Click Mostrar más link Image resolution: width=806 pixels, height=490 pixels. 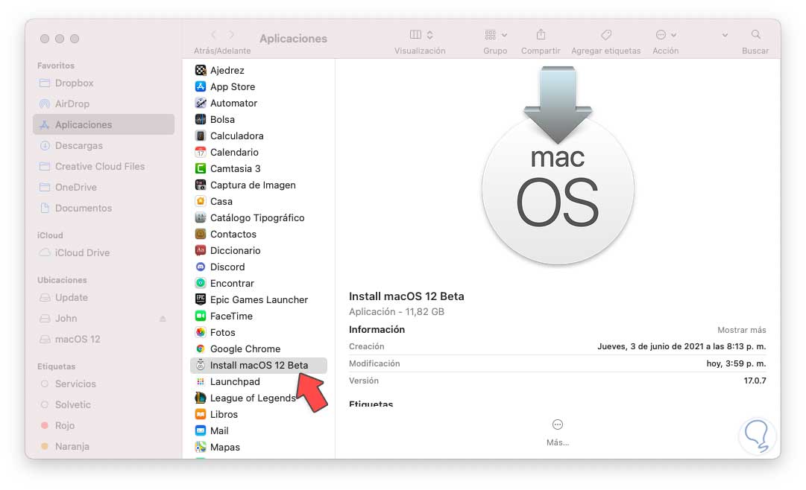pos(742,330)
